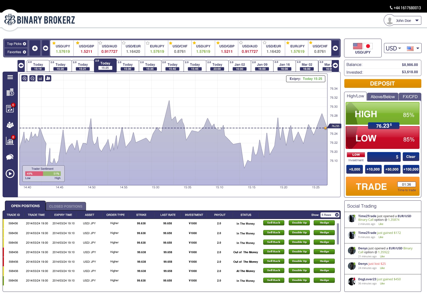427x297 pixels.
Task: Switch to Open Positions tab
Action: [x=25, y=206]
